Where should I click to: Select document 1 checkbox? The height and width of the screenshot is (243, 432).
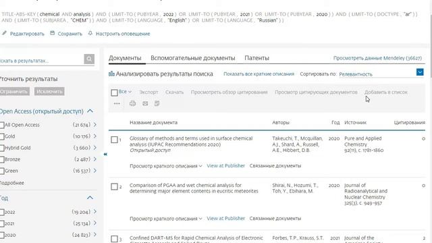[x=114, y=140]
